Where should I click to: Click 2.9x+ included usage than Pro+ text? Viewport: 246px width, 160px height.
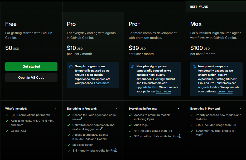click(x=217, y=125)
